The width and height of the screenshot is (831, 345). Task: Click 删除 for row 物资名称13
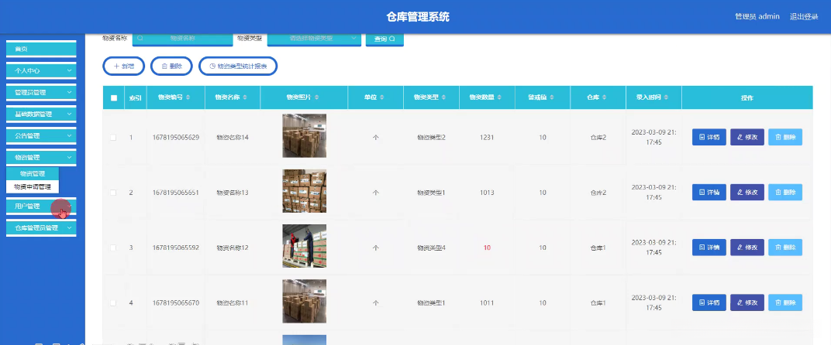785,192
